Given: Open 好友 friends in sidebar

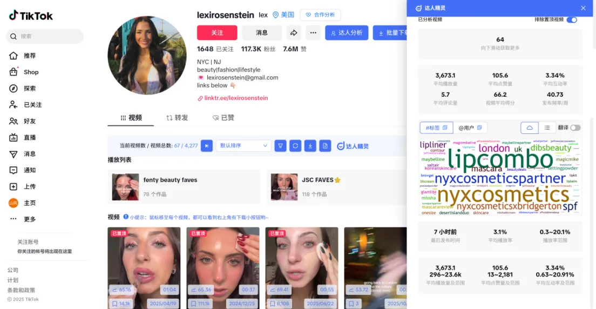Looking at the screenshot, I should (22, 121).
